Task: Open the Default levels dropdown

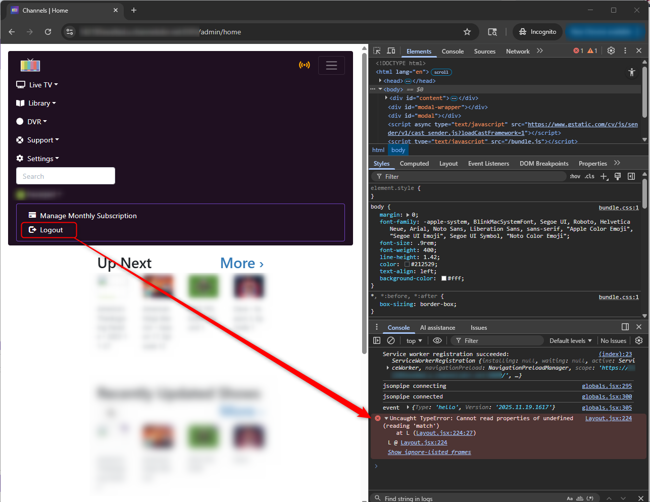Action: pos(570,341)
